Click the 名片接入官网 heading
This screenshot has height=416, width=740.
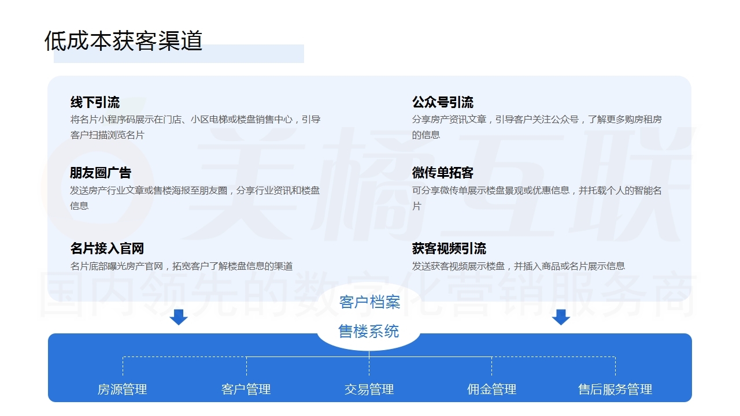pos(107,248)
